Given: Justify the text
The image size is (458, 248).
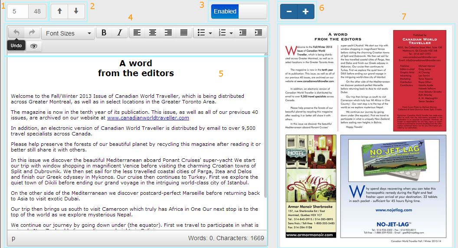Looking at the screenshot, I should [x=184, y=32].
